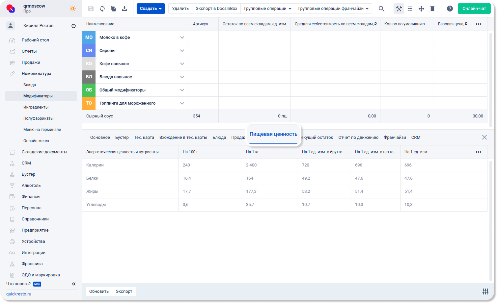
Task: Expand the Общий модификаторы group chevron
Action: pos(182,90)
